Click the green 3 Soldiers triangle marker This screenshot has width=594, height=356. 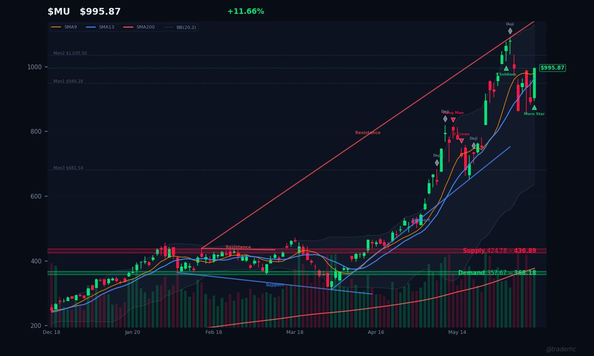pos(506,68)
